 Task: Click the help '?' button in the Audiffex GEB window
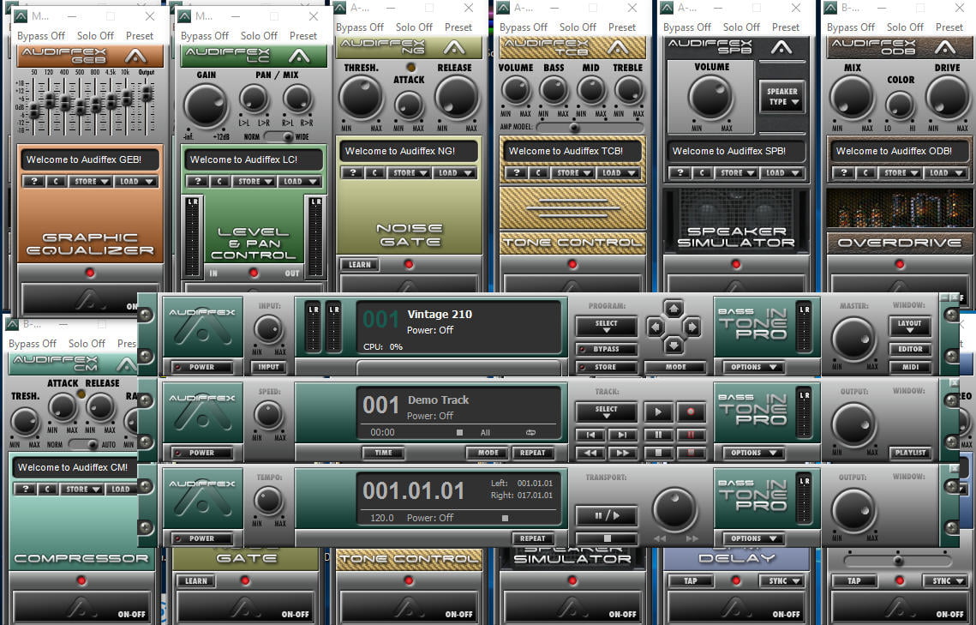point(33,181)
